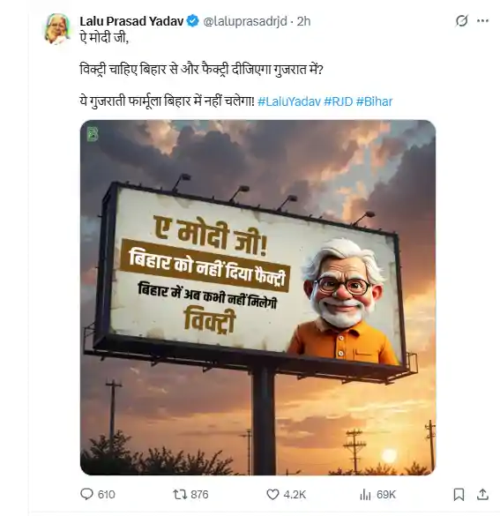Open the #Bihar hashtag

click(x=375, y=101)
